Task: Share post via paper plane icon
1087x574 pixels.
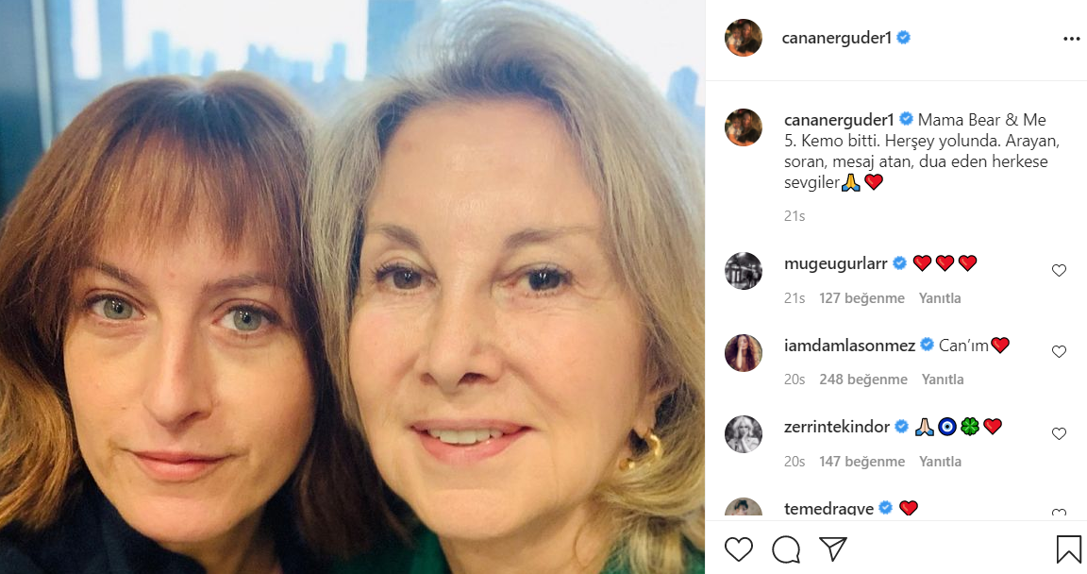Action: click(x=832, y=549)
